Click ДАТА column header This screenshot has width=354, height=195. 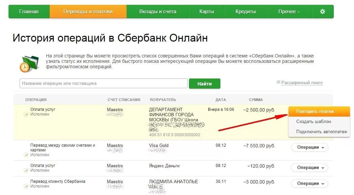tap(221, 100)
